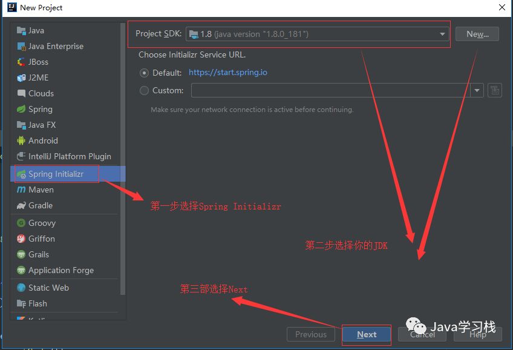This screenshot has height=350, width=513.
Task: Choose the Default service URL radio button
Action: click(144, 73)
